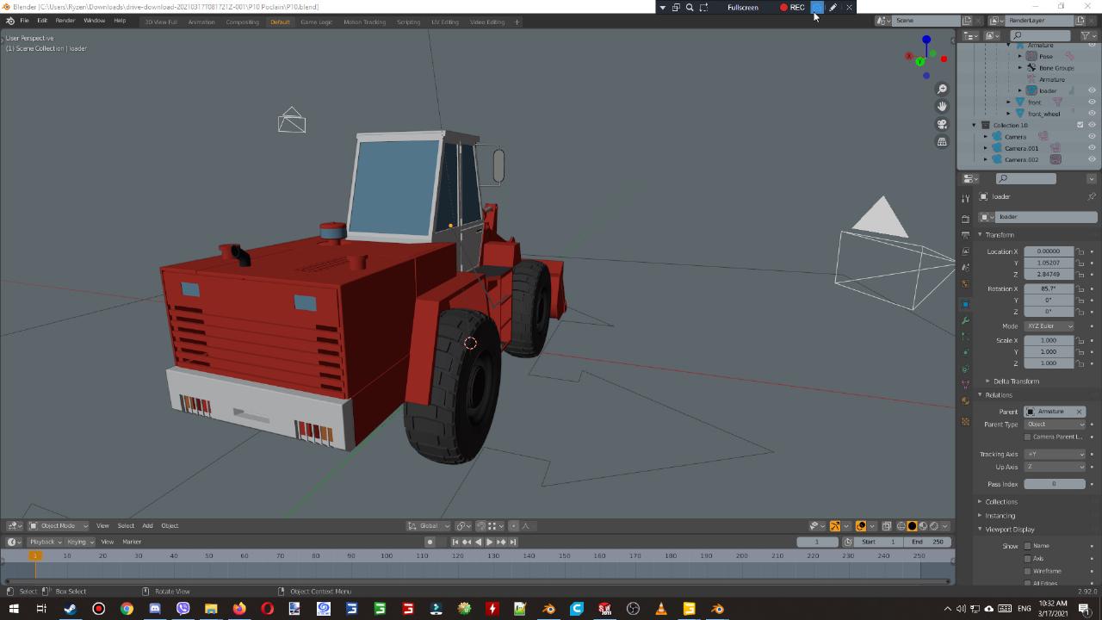Click the zoom magnifier gizmo in viewport
1102x620 pixels.
point(942,89)
